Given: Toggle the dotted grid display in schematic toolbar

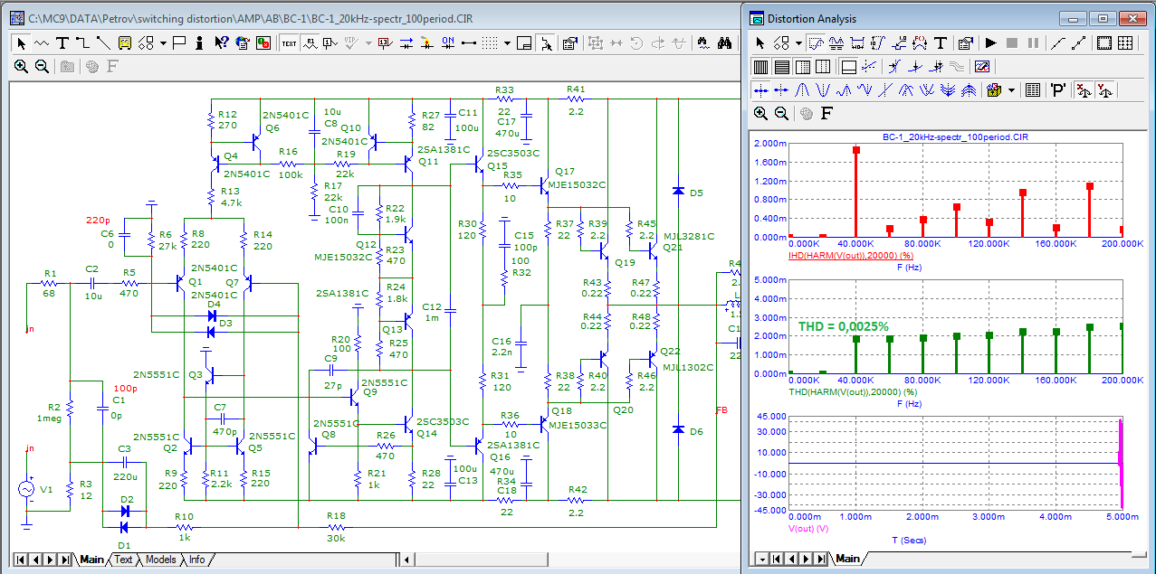Looking at the screenshot, I should pos(490,42).
